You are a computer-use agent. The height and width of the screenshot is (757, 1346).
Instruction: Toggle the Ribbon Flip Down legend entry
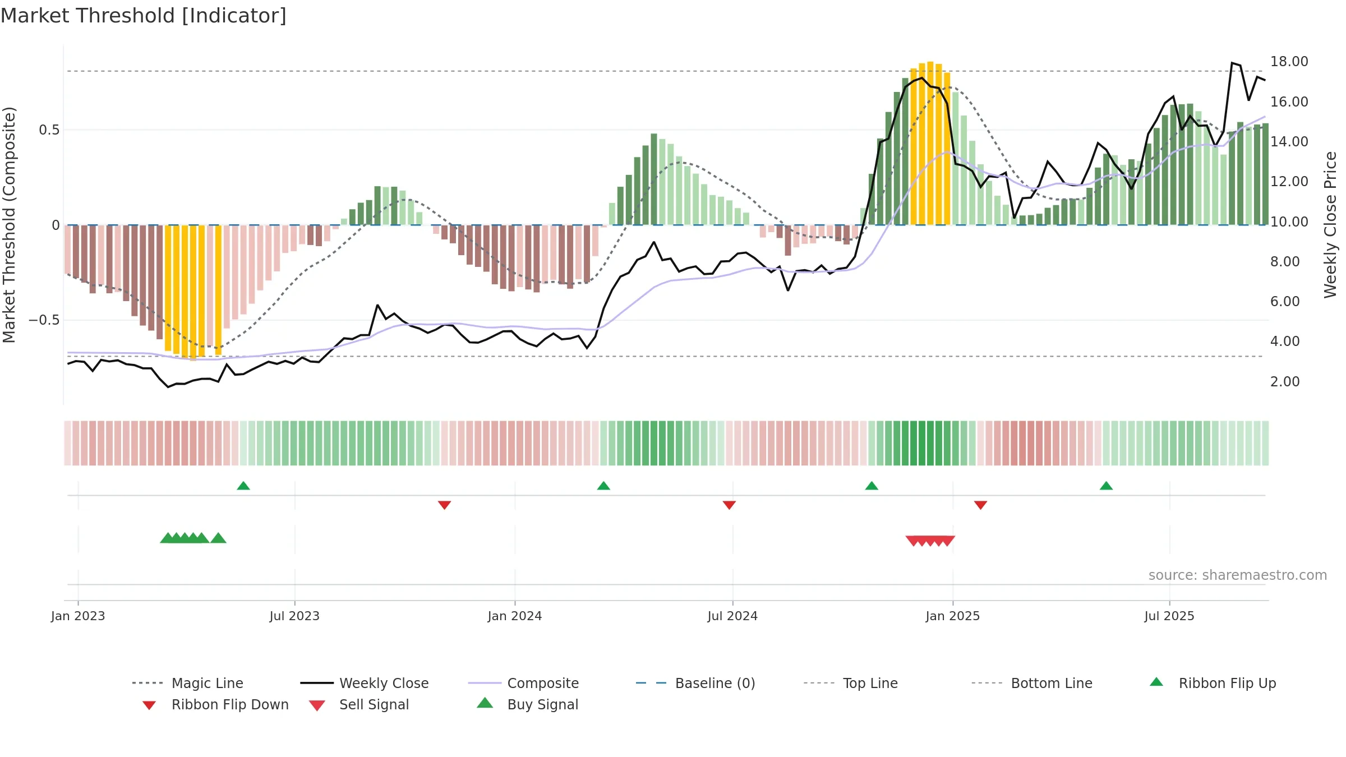click(215, 704)
